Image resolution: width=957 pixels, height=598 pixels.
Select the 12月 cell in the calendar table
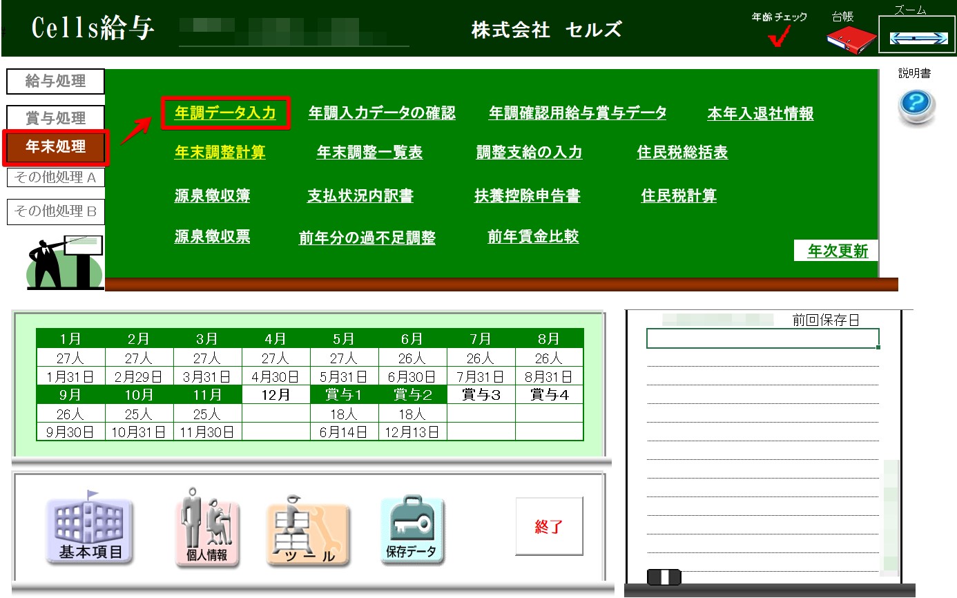[x=275, y=396]
